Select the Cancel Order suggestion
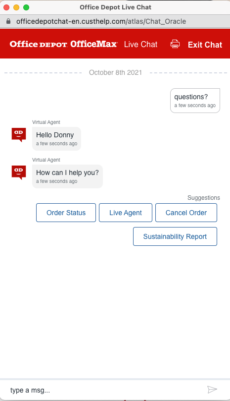 tap(186, 213)
